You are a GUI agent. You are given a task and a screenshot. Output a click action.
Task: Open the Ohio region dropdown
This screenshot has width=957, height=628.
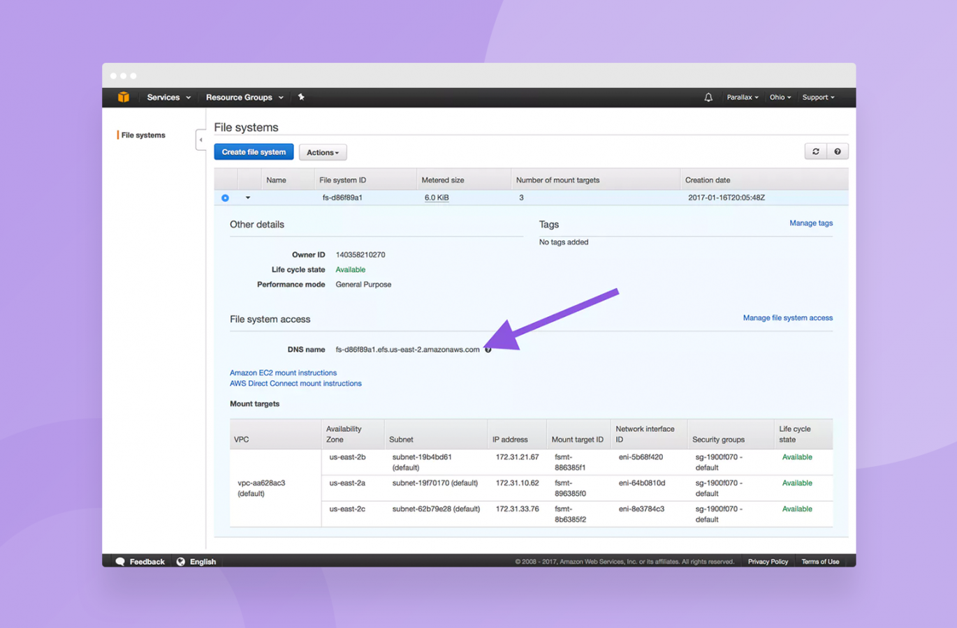pos(780,98)
